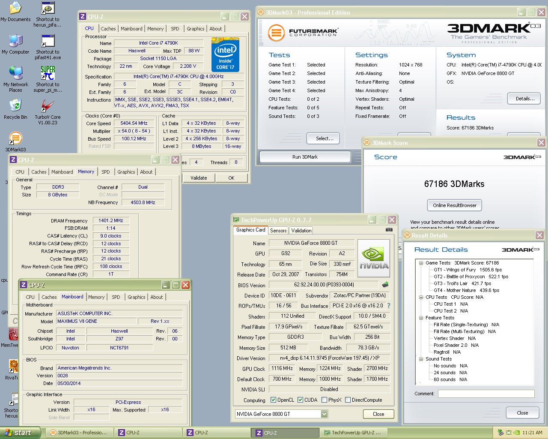Image resolution: width=548 pixels, height=439 pixels.
Task: Select the Recycle Bin desktop icon
Action: (15, 109)
